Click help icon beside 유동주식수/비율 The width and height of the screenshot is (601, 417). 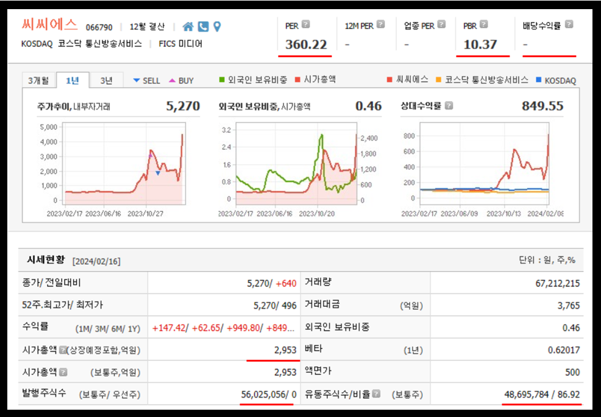pos(377,394)
